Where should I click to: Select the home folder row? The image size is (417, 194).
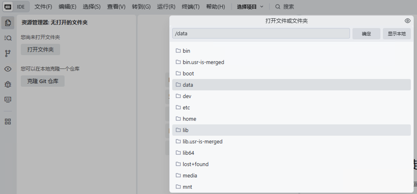[x=291, y=119]
